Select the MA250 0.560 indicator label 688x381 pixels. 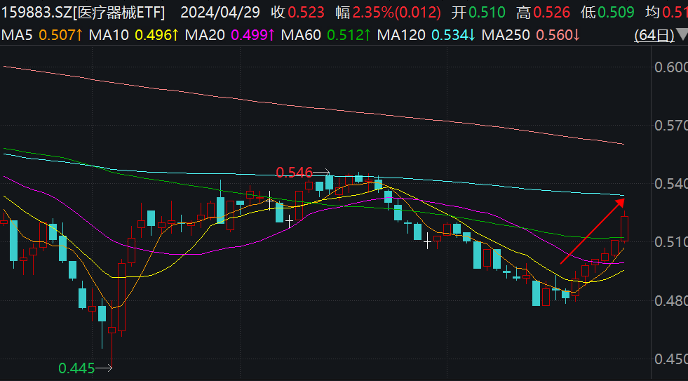click(531, 34)
